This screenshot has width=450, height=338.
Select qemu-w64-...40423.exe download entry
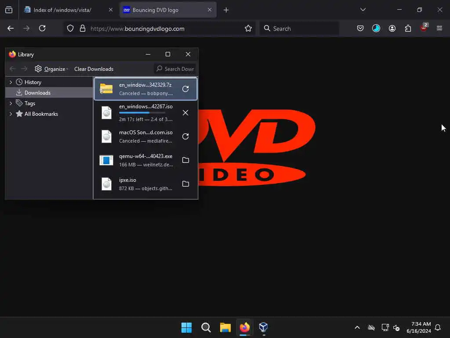coord(145,160)
